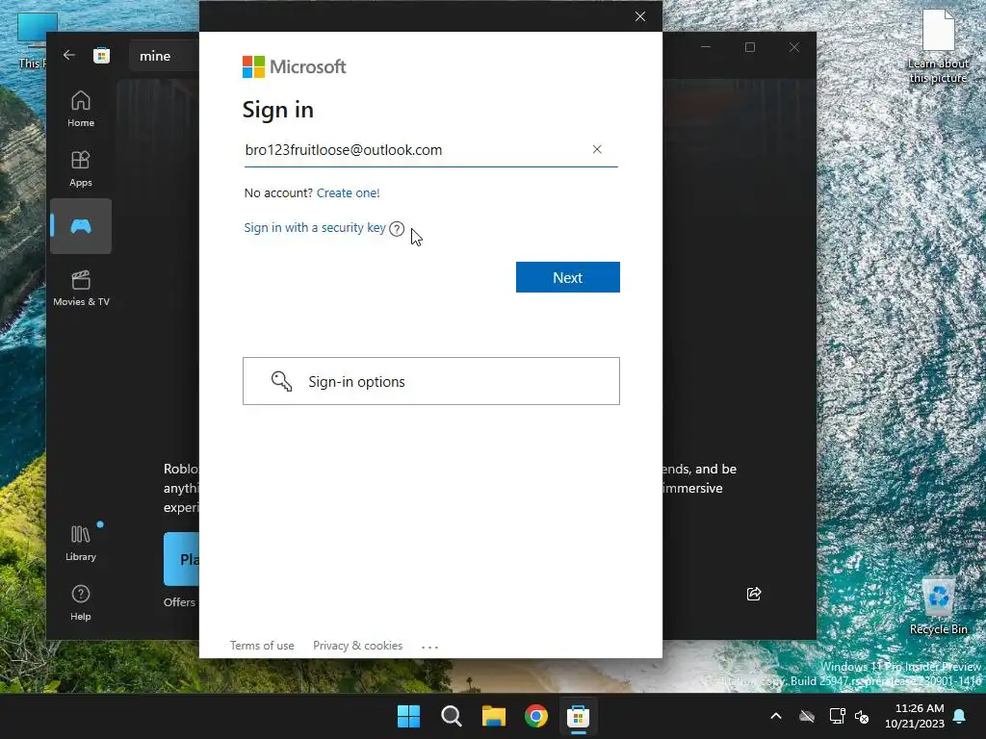Close the Microsoft sign-in dialog

640,16
